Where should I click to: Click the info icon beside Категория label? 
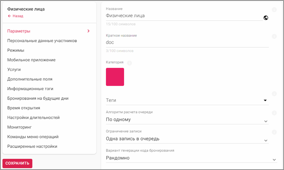[129, 63]
